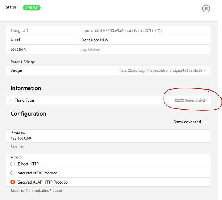
Task: Click the 'Thing Type' row label
Action: coord(24,100)
